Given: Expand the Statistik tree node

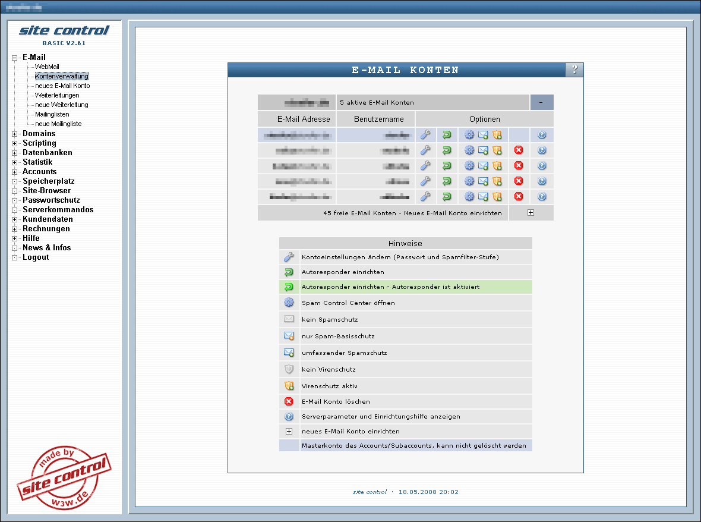Looking at the screenshot, I should coord(15,162).
